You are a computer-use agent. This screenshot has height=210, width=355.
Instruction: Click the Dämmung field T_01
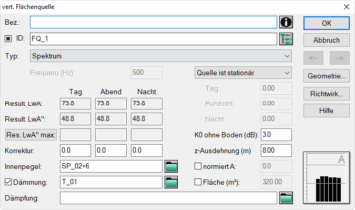pos(111,182)
